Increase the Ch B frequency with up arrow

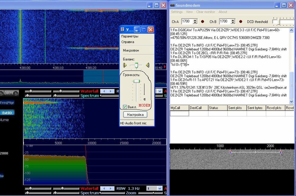point(233,20)
